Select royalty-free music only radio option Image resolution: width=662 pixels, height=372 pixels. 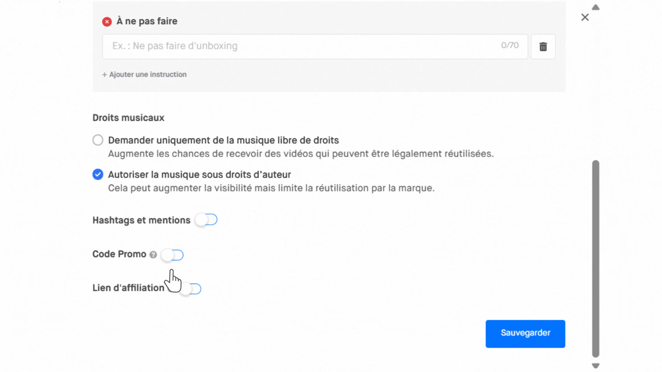click(98, 140)
